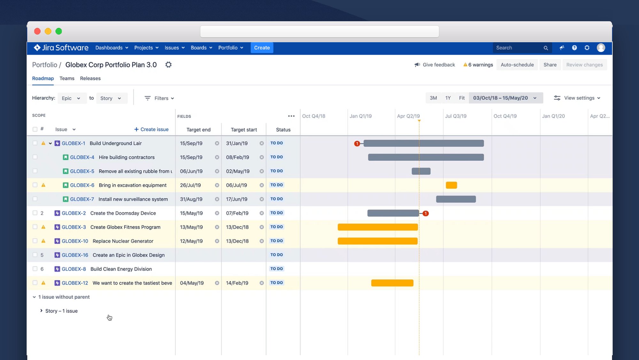Tick the select-all checkbox in scope header
The image size is (639, 360).
[x=35, y=129]
